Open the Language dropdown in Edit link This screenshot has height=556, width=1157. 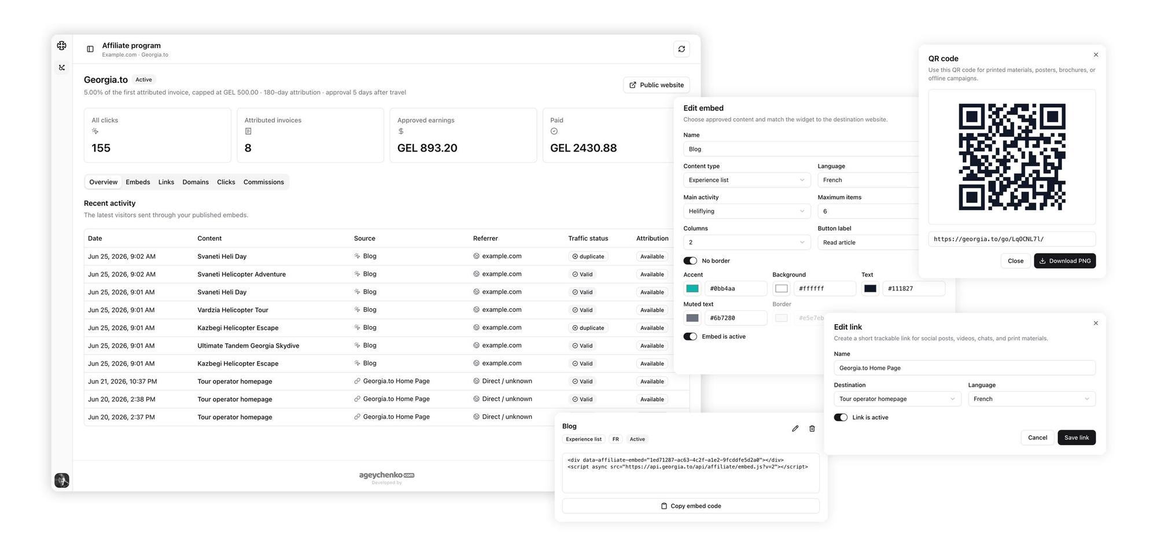pyautogui.click(x=1032, y=399)
